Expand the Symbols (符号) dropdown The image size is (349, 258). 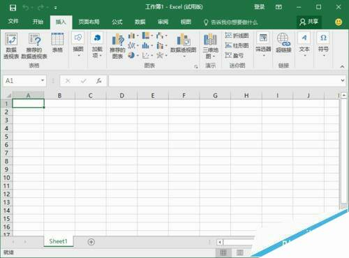coord(323,45)
